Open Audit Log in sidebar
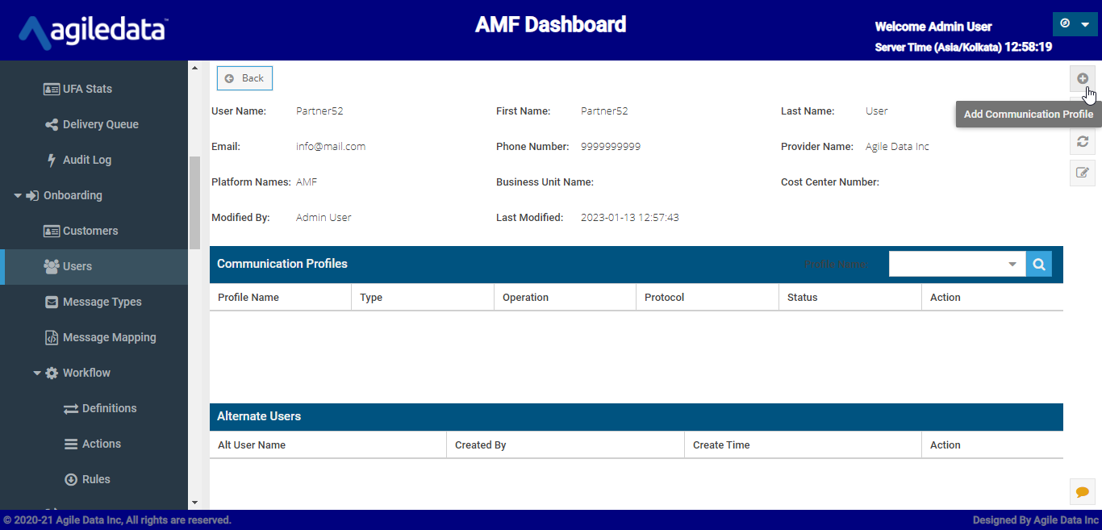1102x530 pixels. tap(86, 160)
